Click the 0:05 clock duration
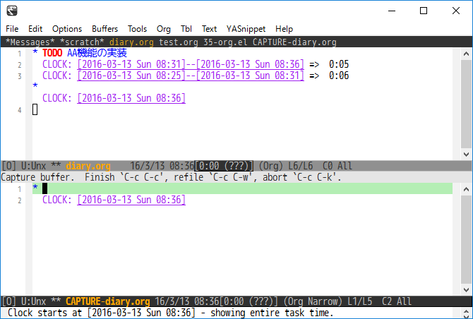 [x=339, y=64]
